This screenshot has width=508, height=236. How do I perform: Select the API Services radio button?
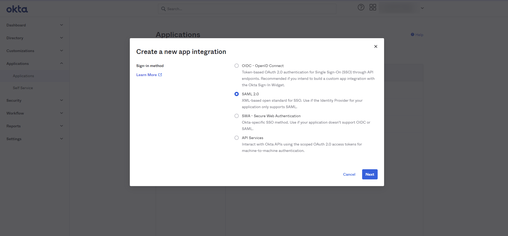(237, 138)
